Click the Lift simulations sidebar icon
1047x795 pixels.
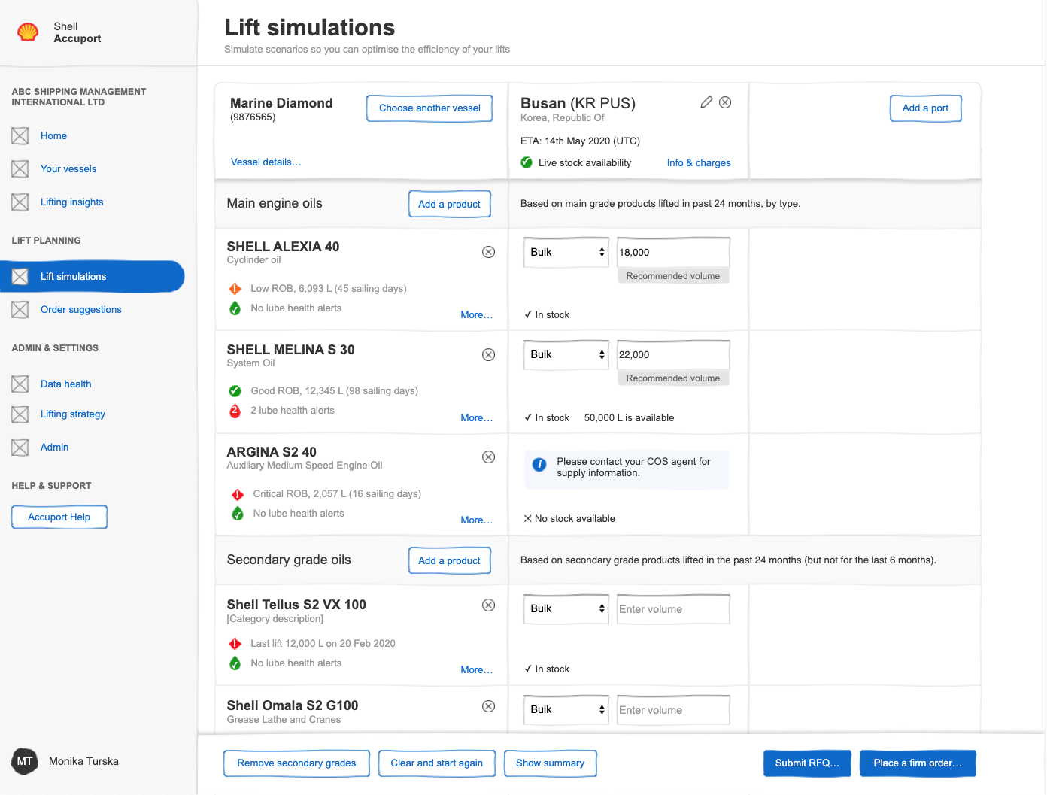pos(20,277)
